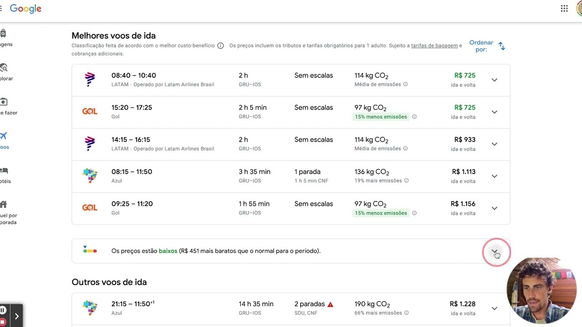Open emissions info for the 19% mais emissões flight
Screen dimensions: 582x327
[x=406, y=181]
